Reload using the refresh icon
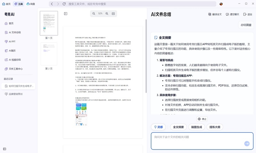Viewport: 256px width, 153px height. pyautogui.click(x=64, y=4)
